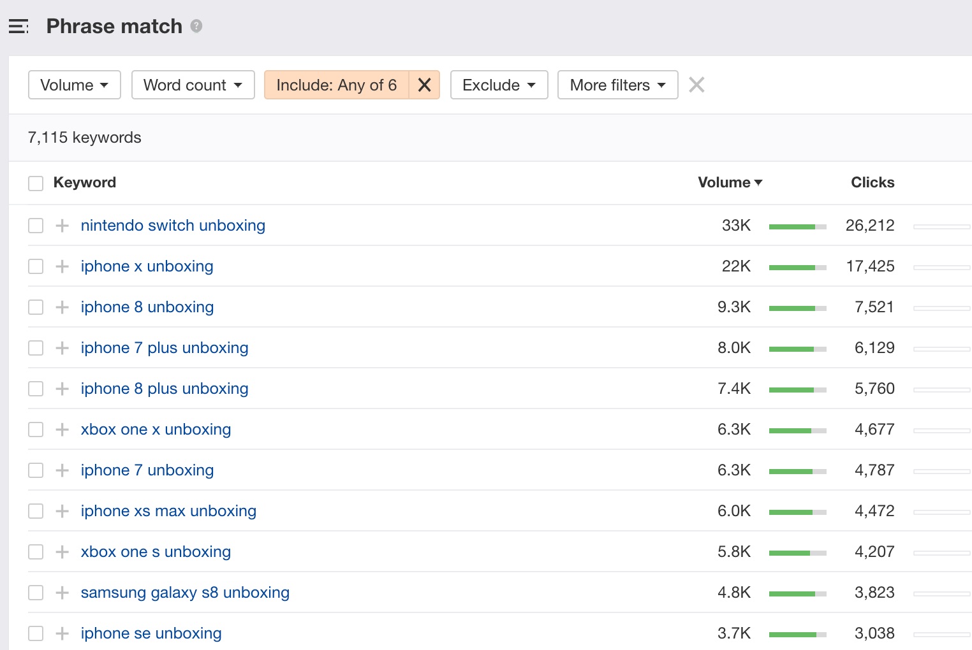Click the plus icon beside xbox one s unboxing

62,552
